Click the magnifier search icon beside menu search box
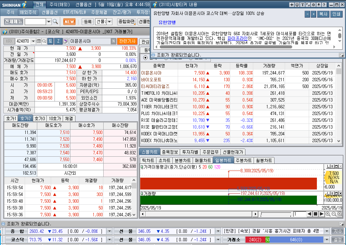Image resolution: width=346 pixels, height=245 pixels. click(x=56, y=21)
